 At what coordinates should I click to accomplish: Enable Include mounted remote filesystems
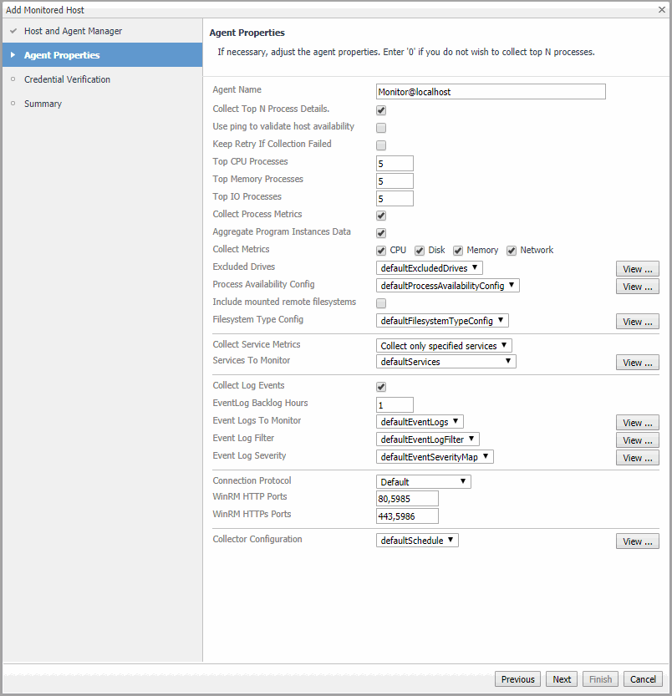pyautogui.click(x=381, y=303)
